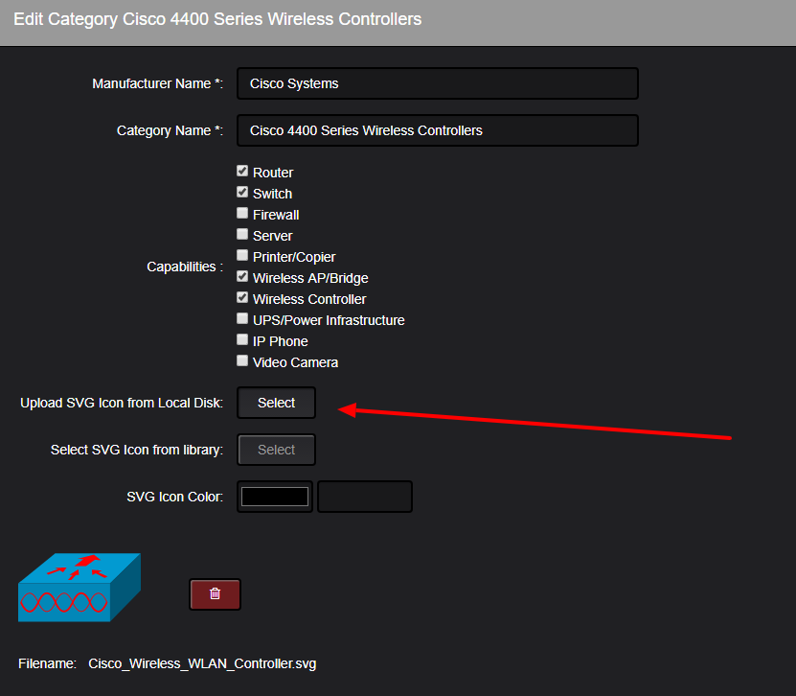Screen dimensions: 796x696
Task: Enable the Firewall capability checkbox
Action: 242,214
